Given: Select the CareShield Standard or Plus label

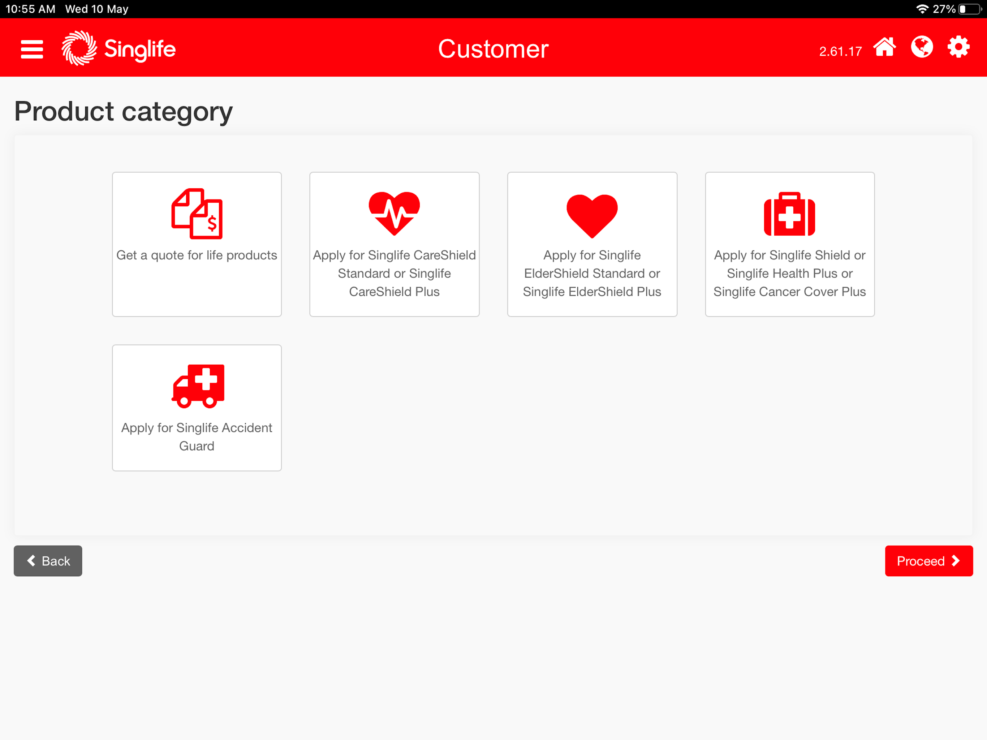Looking at the screenshot, I should point(395,273).
